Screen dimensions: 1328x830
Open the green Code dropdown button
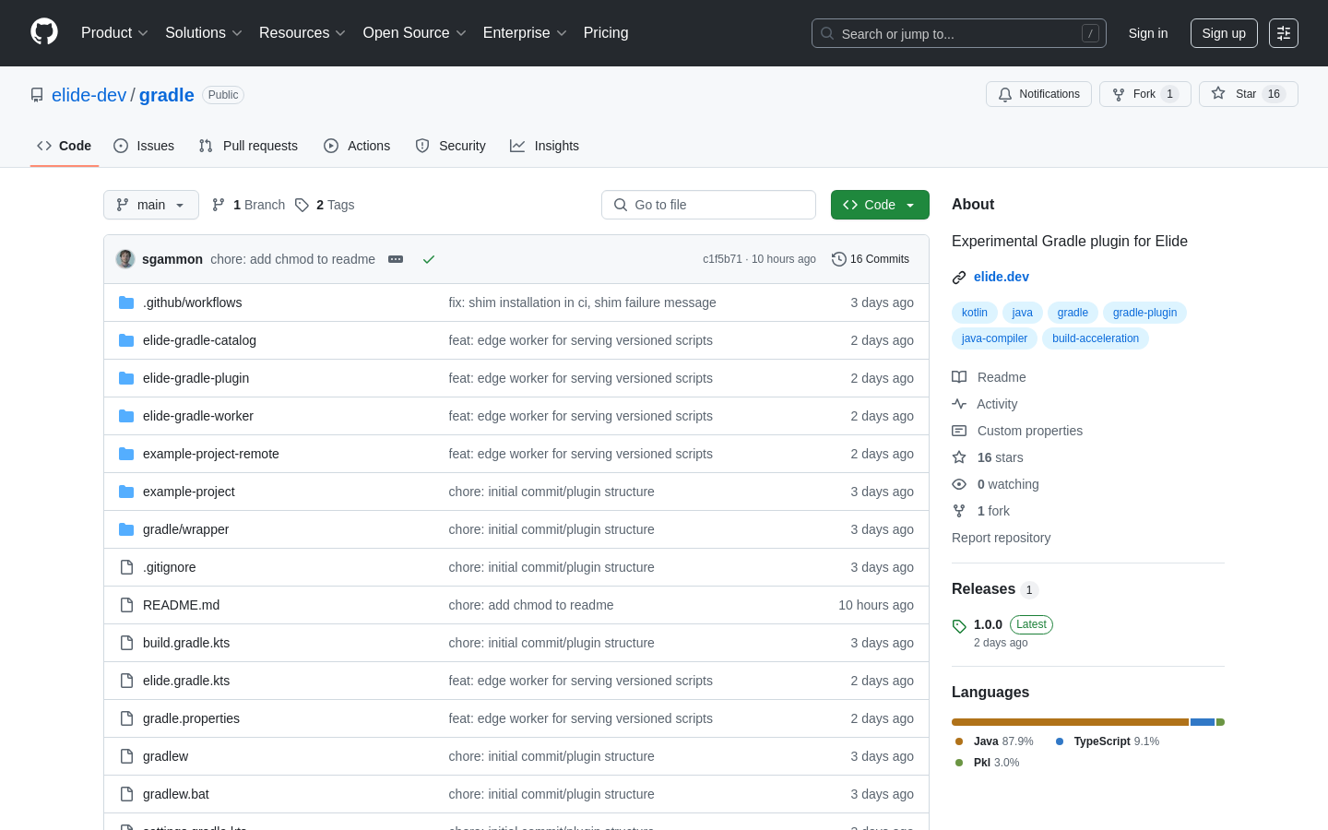coord(880,205)
